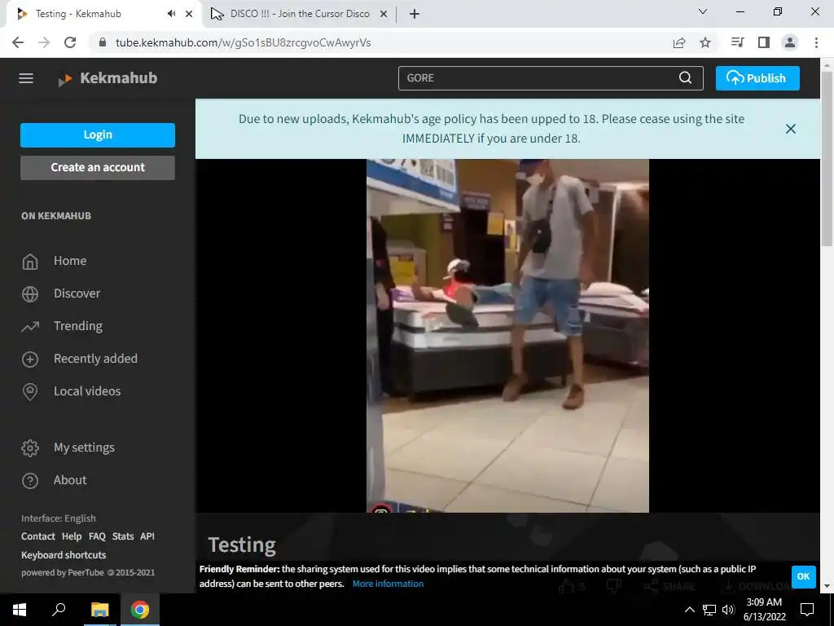Mute the Testing tab audio icon
Screen dimensions: 834x626
pyautogui.click(x=171, y=14)
